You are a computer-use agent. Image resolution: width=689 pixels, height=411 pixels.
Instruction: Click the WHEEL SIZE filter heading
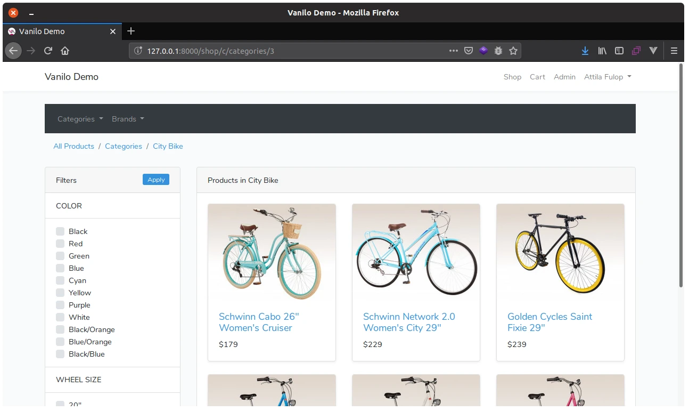78,380
